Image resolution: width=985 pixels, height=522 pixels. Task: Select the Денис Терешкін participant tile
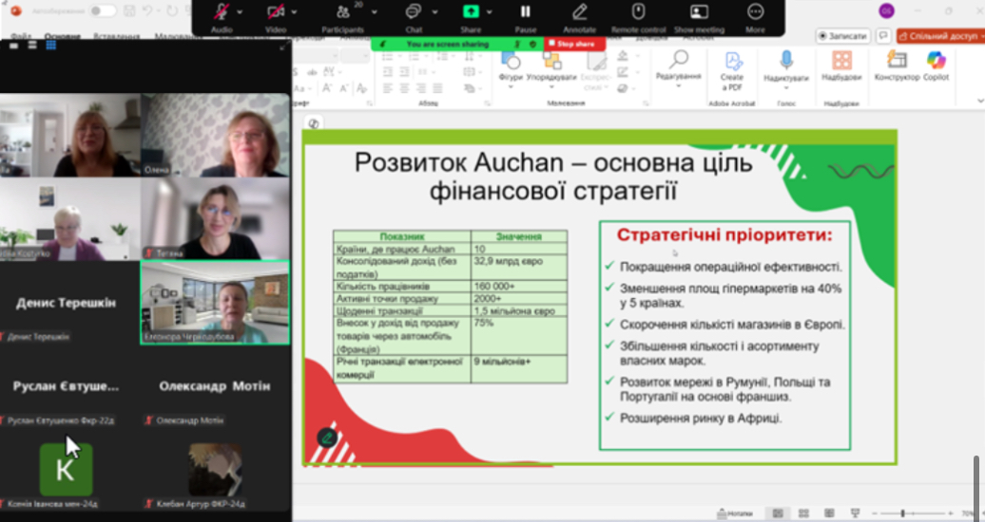coord(69,303)
